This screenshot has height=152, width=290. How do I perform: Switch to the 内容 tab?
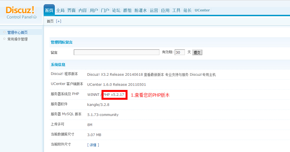(x=83, y=10)
